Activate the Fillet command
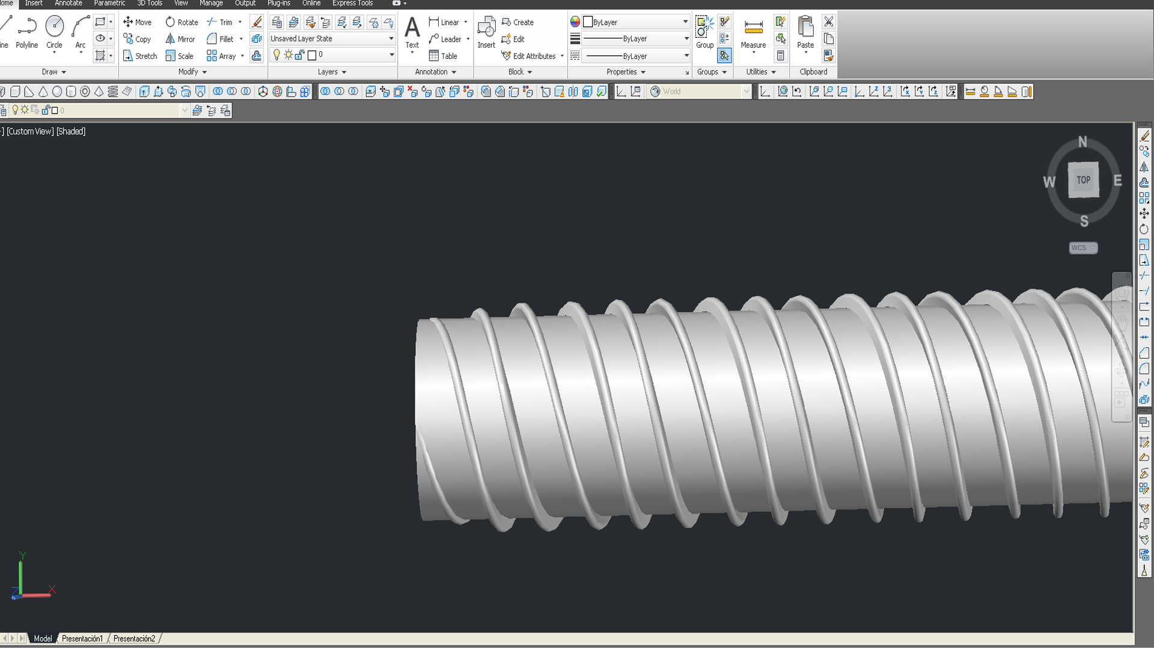Image resolution: width=1154 pixels, height=649 pixels. coord(220,39)
